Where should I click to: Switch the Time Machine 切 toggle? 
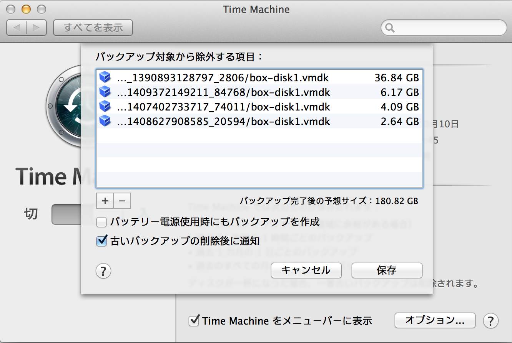(66, 214)
